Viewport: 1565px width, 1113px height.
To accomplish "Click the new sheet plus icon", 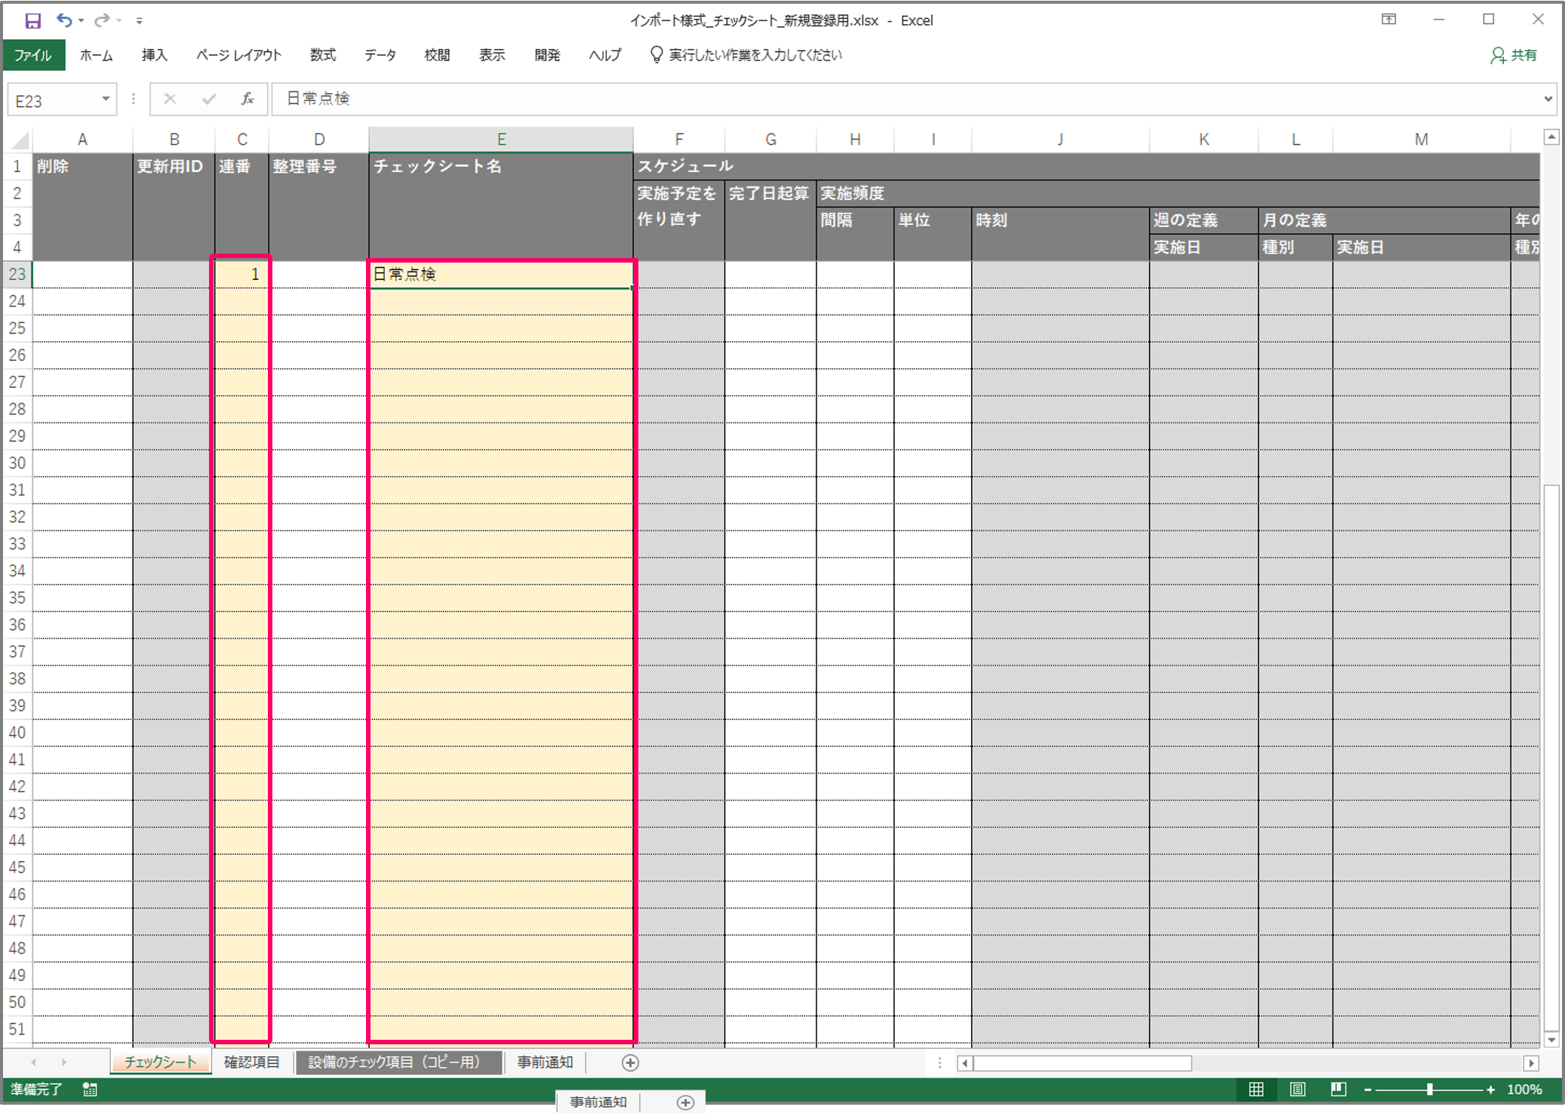I will (630, 1062).
